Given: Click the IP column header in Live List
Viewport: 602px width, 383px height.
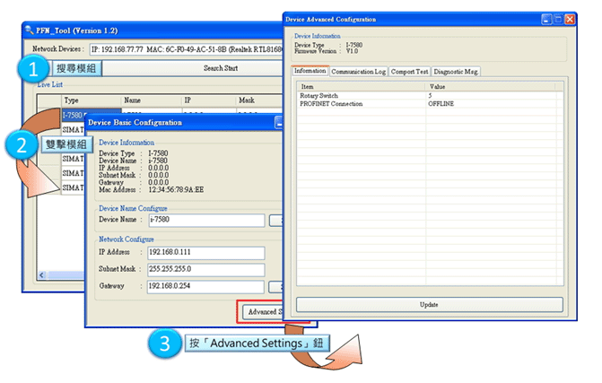Looking at the screenshot, I should 208,100.
